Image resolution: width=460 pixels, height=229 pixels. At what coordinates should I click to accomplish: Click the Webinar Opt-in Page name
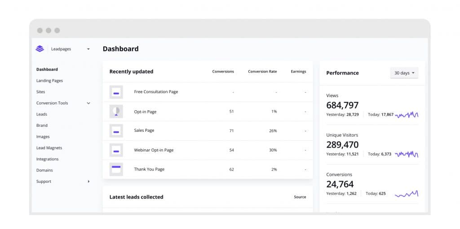pos(154,150)
